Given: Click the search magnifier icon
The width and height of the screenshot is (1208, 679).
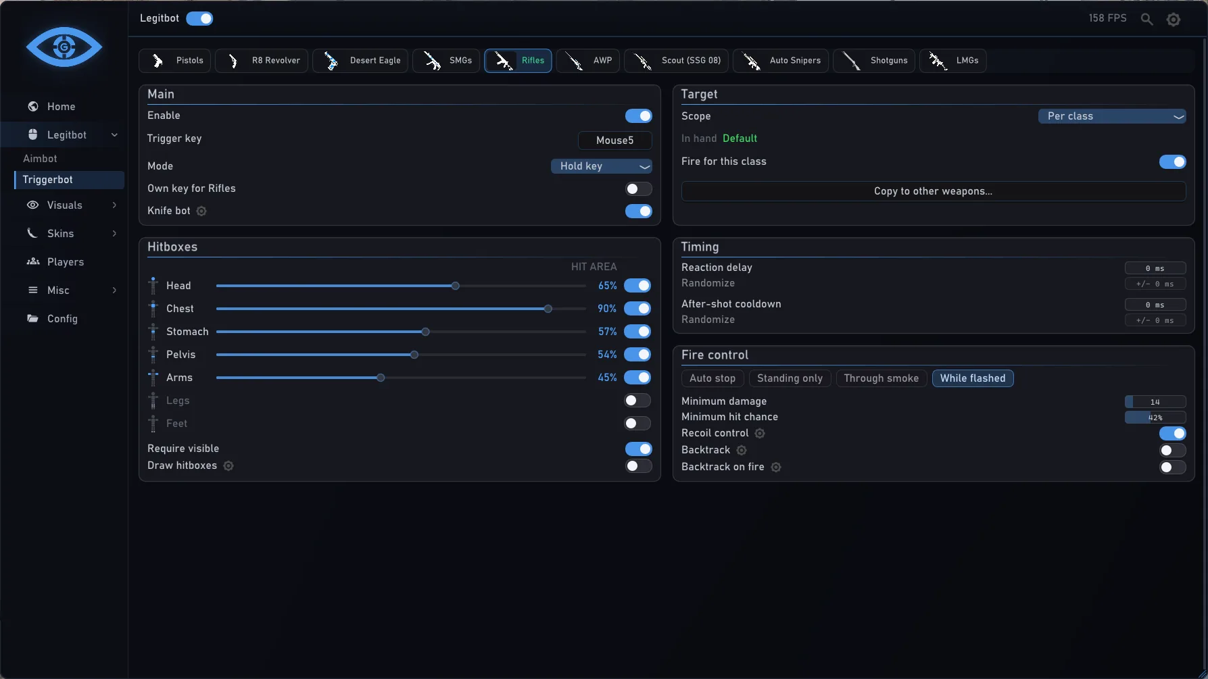Looking at the screenshot, I should pos(1146,19).
